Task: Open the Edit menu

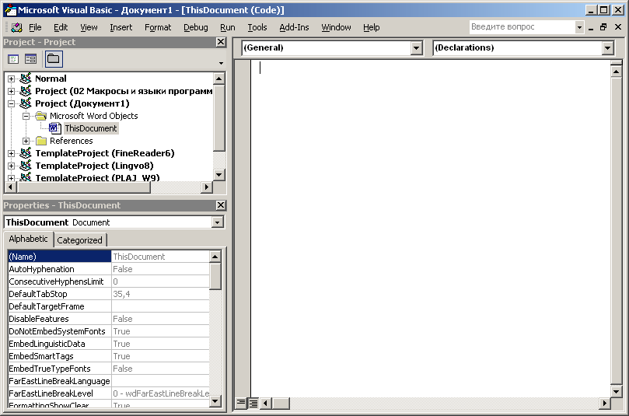Action: click(61, 27)
